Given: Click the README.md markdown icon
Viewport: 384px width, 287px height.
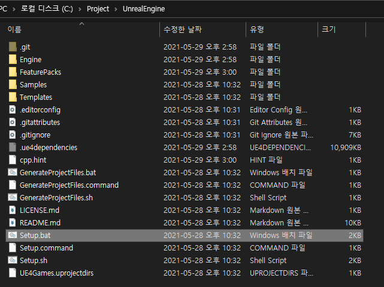Looking at the screenshot, I should pyautogui.click(x=13, y=222).
